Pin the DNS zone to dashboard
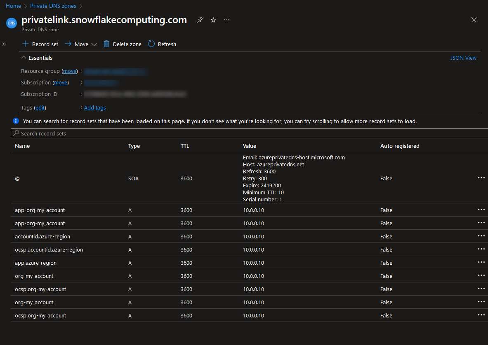The width and height of the screenshot is (488, 345). pyautogui.click(x=200, y=20)
